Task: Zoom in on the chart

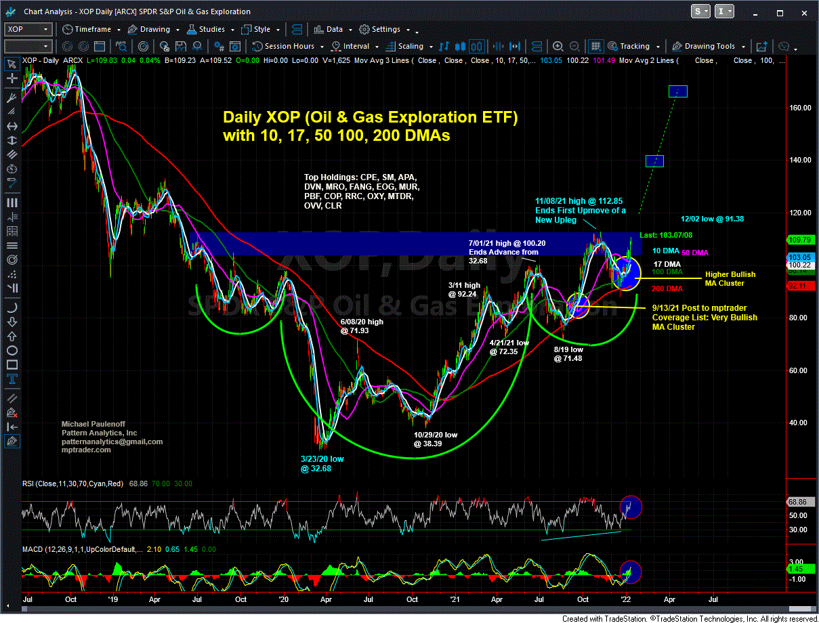Action: click(x=558, y=46)
